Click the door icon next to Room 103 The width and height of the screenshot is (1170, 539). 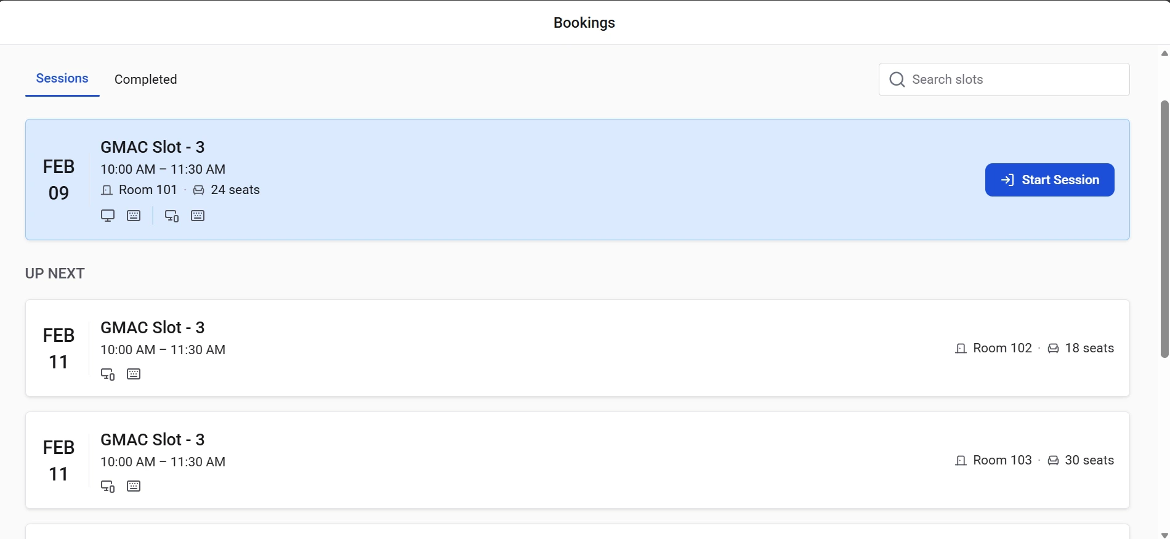(x=961, y=461)
